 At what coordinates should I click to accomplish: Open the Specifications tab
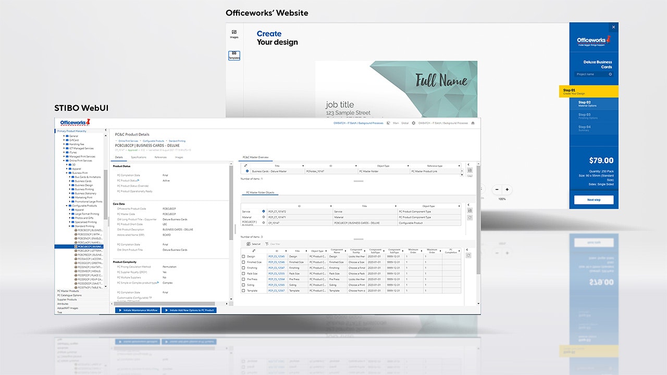pyautogui.click(x=139, y=157)
